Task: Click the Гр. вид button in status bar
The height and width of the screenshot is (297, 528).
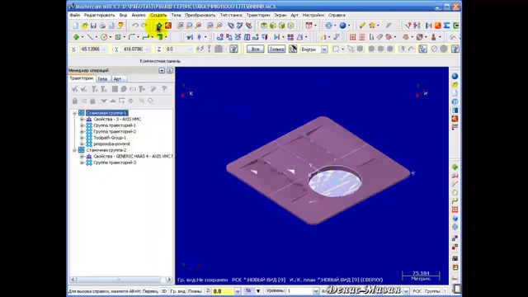Action: [178, 291]
